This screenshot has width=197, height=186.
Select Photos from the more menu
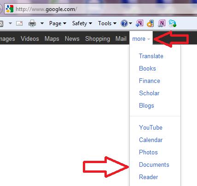148,152
